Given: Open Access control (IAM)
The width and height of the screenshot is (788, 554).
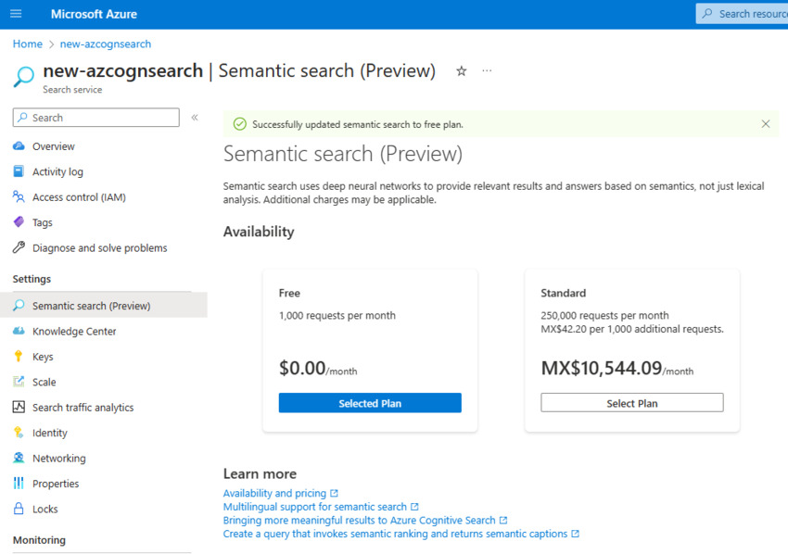Looking at the screenshot, I should [x=77, y=196].
